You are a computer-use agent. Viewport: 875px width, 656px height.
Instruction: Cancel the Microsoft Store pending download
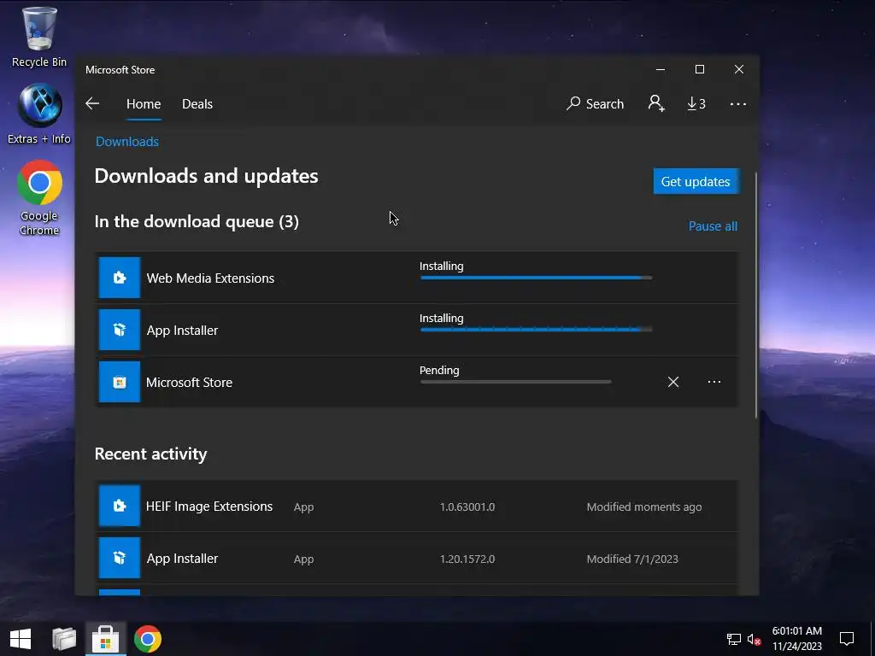pyautogui.click(x=673, y=382)
